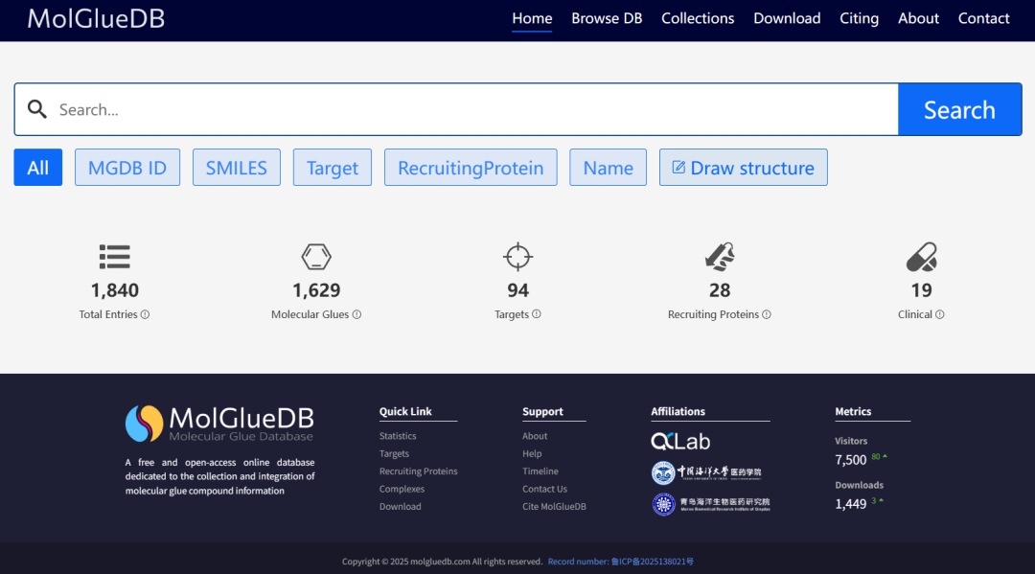
Task: Click the QLab affiliation logo
Action: click(680, 442)
